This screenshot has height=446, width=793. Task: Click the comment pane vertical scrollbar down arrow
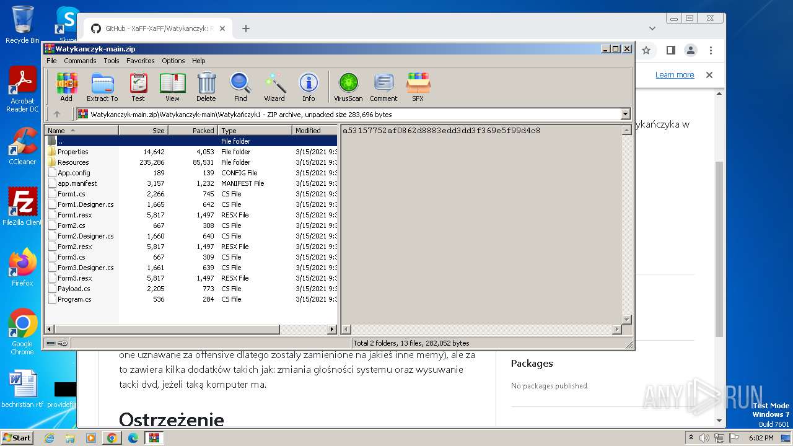point(626,320)
